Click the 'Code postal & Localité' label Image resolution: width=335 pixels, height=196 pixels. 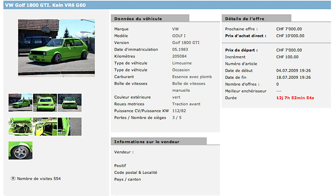[x=136, y=173]
